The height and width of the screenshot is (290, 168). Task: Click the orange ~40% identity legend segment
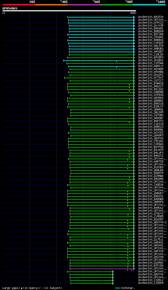(51, 5)
